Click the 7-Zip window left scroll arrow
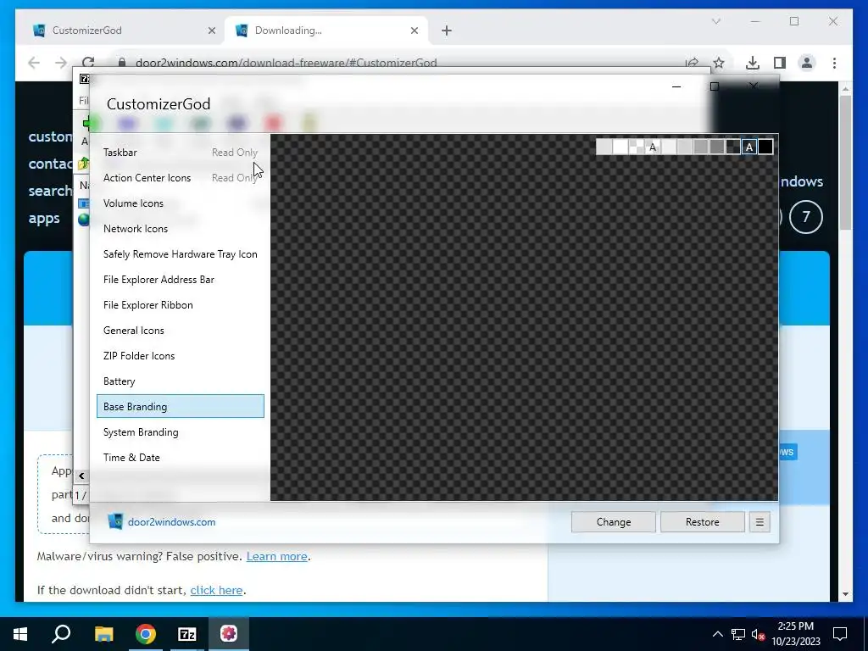This screenshot has height=651, width=868. click(81, 476)
